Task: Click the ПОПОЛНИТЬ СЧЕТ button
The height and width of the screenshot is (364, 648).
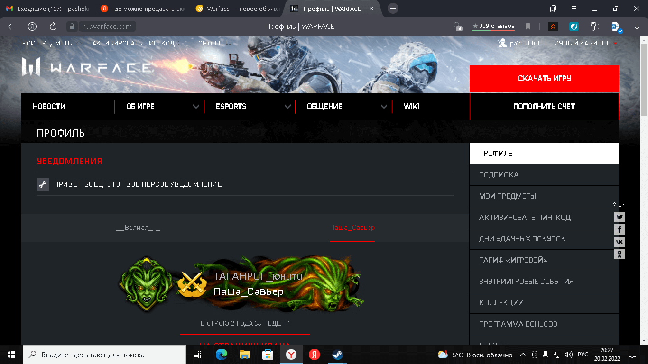Action: pyautogui.click(x=544, y=107)
